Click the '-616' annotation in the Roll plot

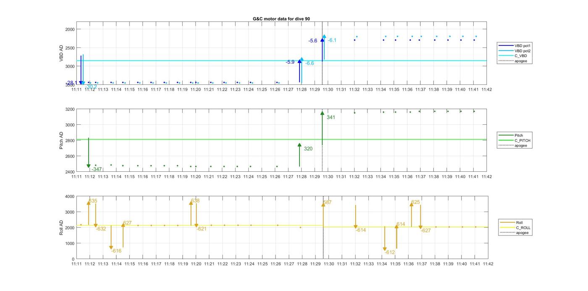point(116,251)
